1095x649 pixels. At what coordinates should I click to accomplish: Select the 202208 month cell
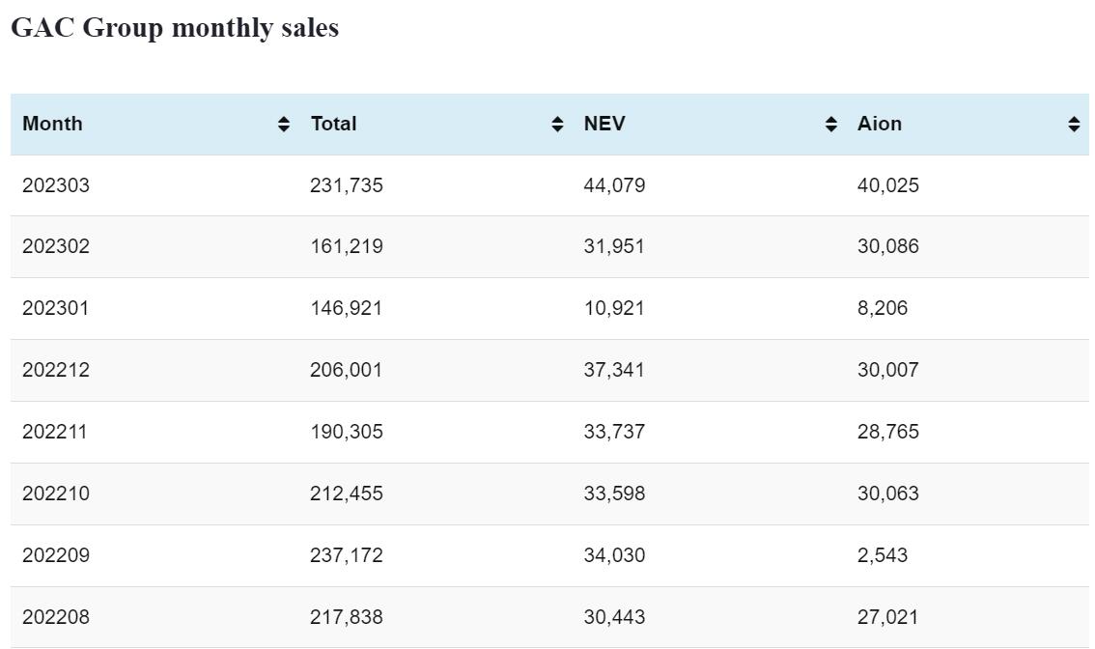pos(56,617)
